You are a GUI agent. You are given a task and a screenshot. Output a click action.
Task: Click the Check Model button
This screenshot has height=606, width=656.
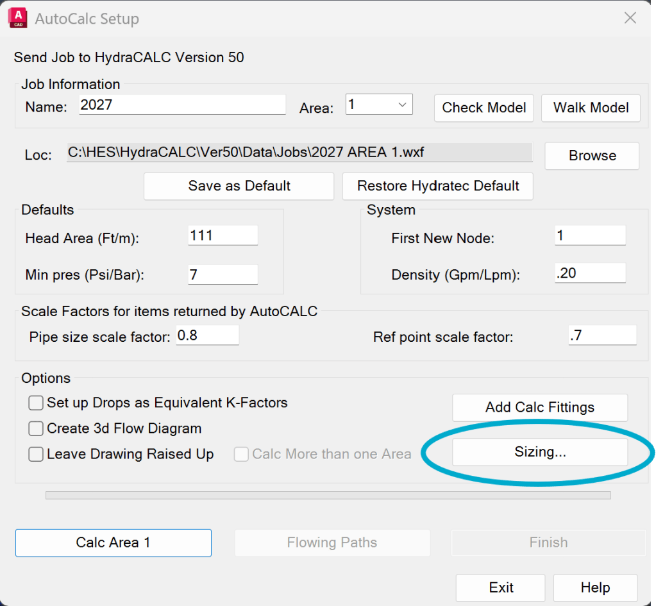tap(484, 108)
